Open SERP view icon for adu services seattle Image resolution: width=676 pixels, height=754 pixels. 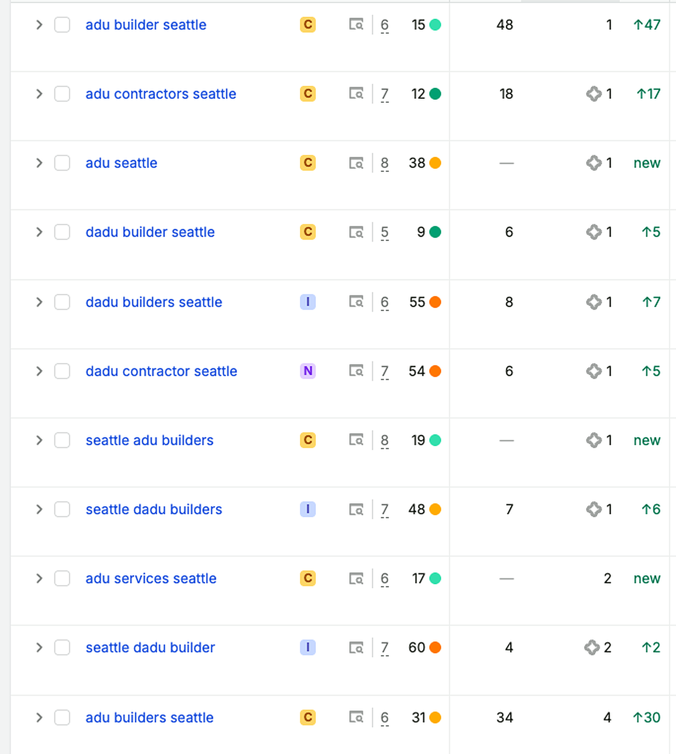coord(356,578)
